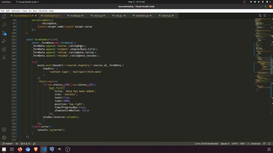Open the Manage gear icon
The width and height of the screenshot is (273, 153).
[4, 138]
